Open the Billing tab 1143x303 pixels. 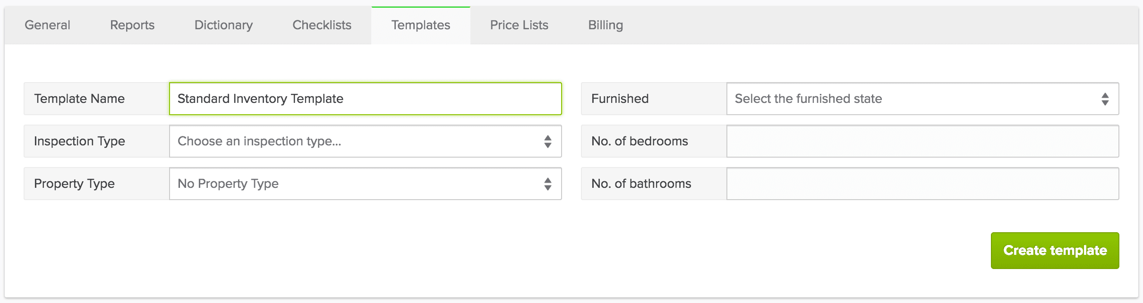click(606, 25)
